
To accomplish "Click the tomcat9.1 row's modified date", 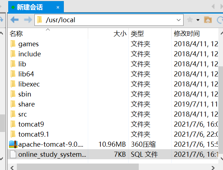I will click(196, 134).
